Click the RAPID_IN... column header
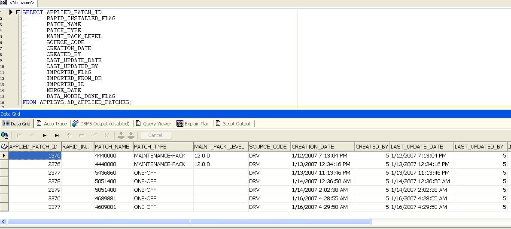Viewport: 511px width, 229px height. click(x=78, y=146)
